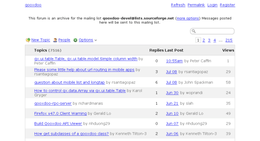Open last post 'Jun 30' by woprandi

[172, 93]
